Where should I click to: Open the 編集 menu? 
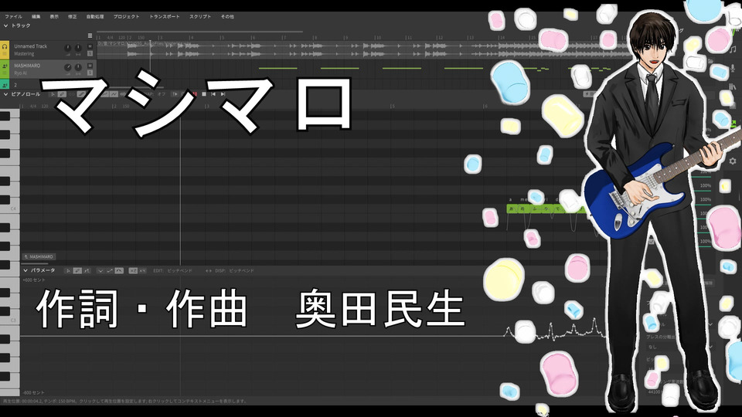pos(36,16)
